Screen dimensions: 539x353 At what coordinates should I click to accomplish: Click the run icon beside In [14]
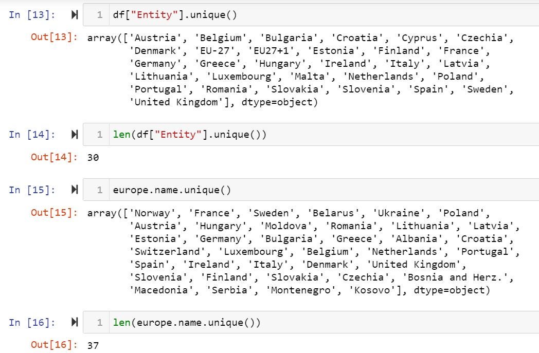(x=75, y=135)
